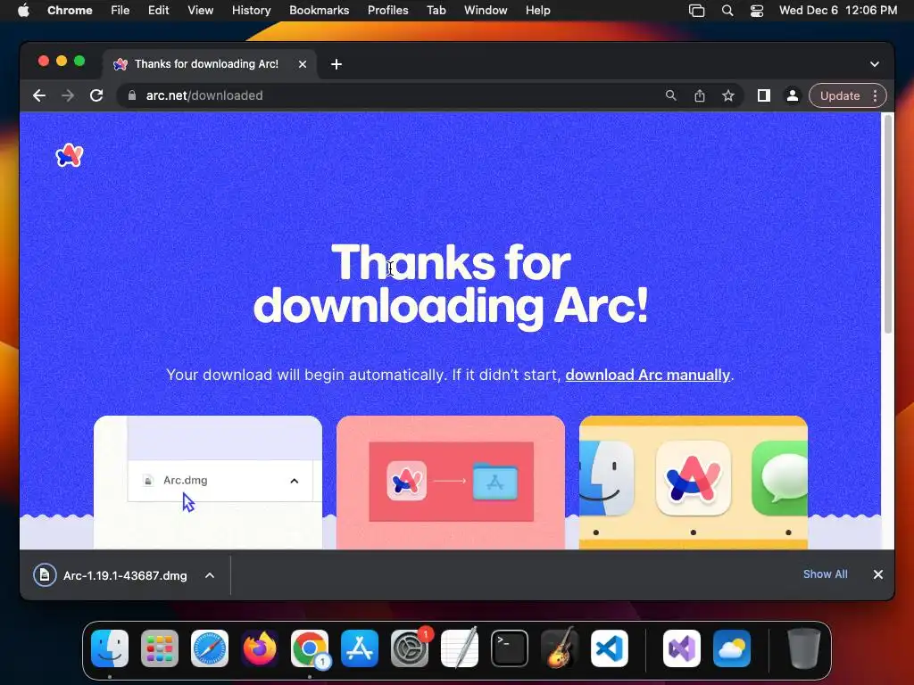The image size is (914, 685).
Task: Open Control Center in menu bar
Action: click(x=757, y=10)
